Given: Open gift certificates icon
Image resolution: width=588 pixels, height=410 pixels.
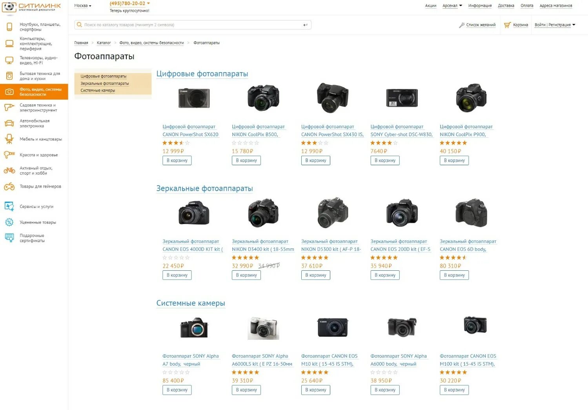Looking at the screenshot, I should tap(9, 238).
